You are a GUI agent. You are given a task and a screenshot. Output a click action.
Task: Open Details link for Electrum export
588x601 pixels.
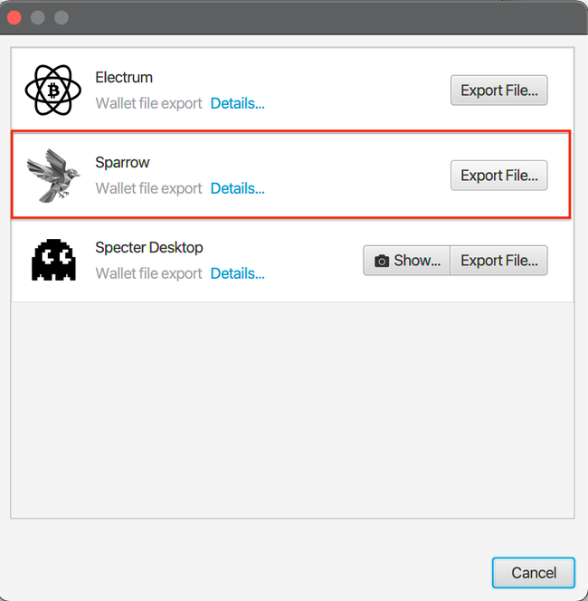[x=237, y=103]
